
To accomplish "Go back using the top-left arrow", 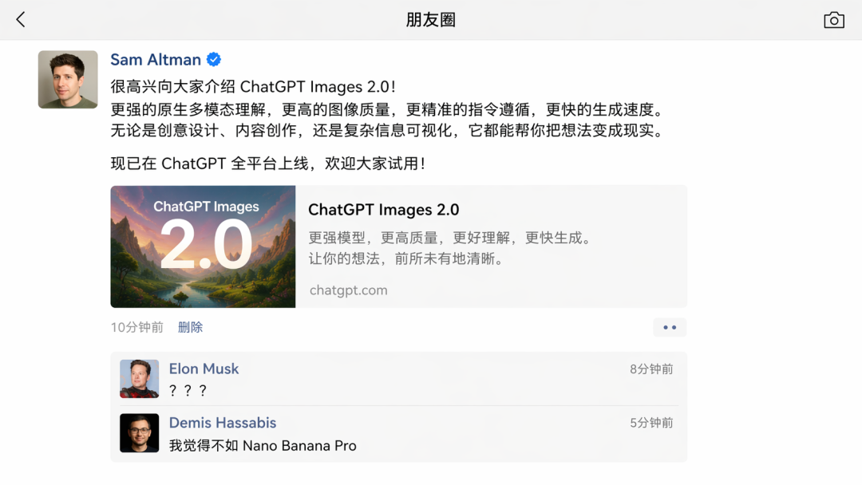I will pyautogui.click(x=21, y=20).
